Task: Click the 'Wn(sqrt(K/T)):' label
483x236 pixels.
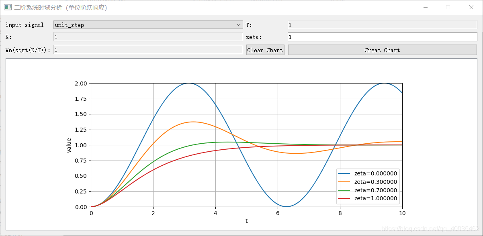Action: (x=28, y=50)
